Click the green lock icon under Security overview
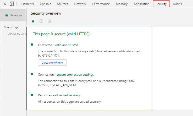This screenshot has height=116, width=193. tap(33, 21)
